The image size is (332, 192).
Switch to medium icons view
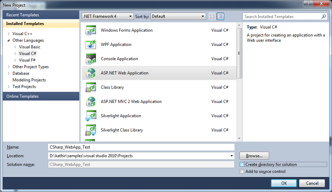coord(220,16)
